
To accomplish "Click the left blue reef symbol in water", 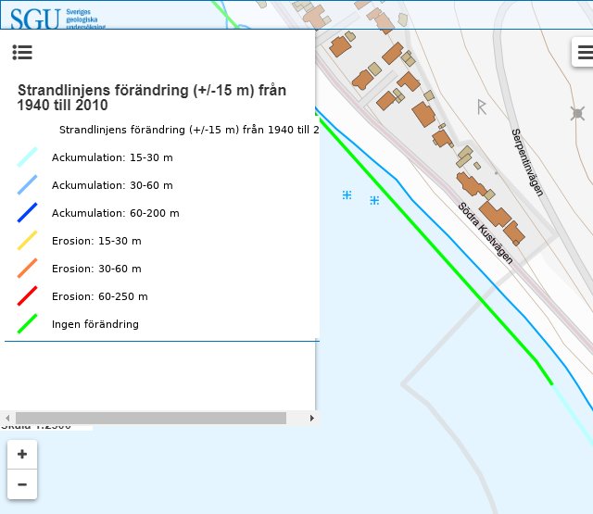I will [x=347, y=195].
